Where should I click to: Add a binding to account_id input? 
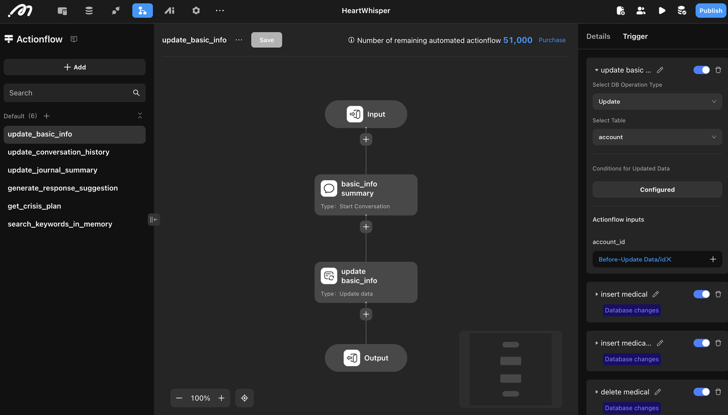tap(713, 259)
